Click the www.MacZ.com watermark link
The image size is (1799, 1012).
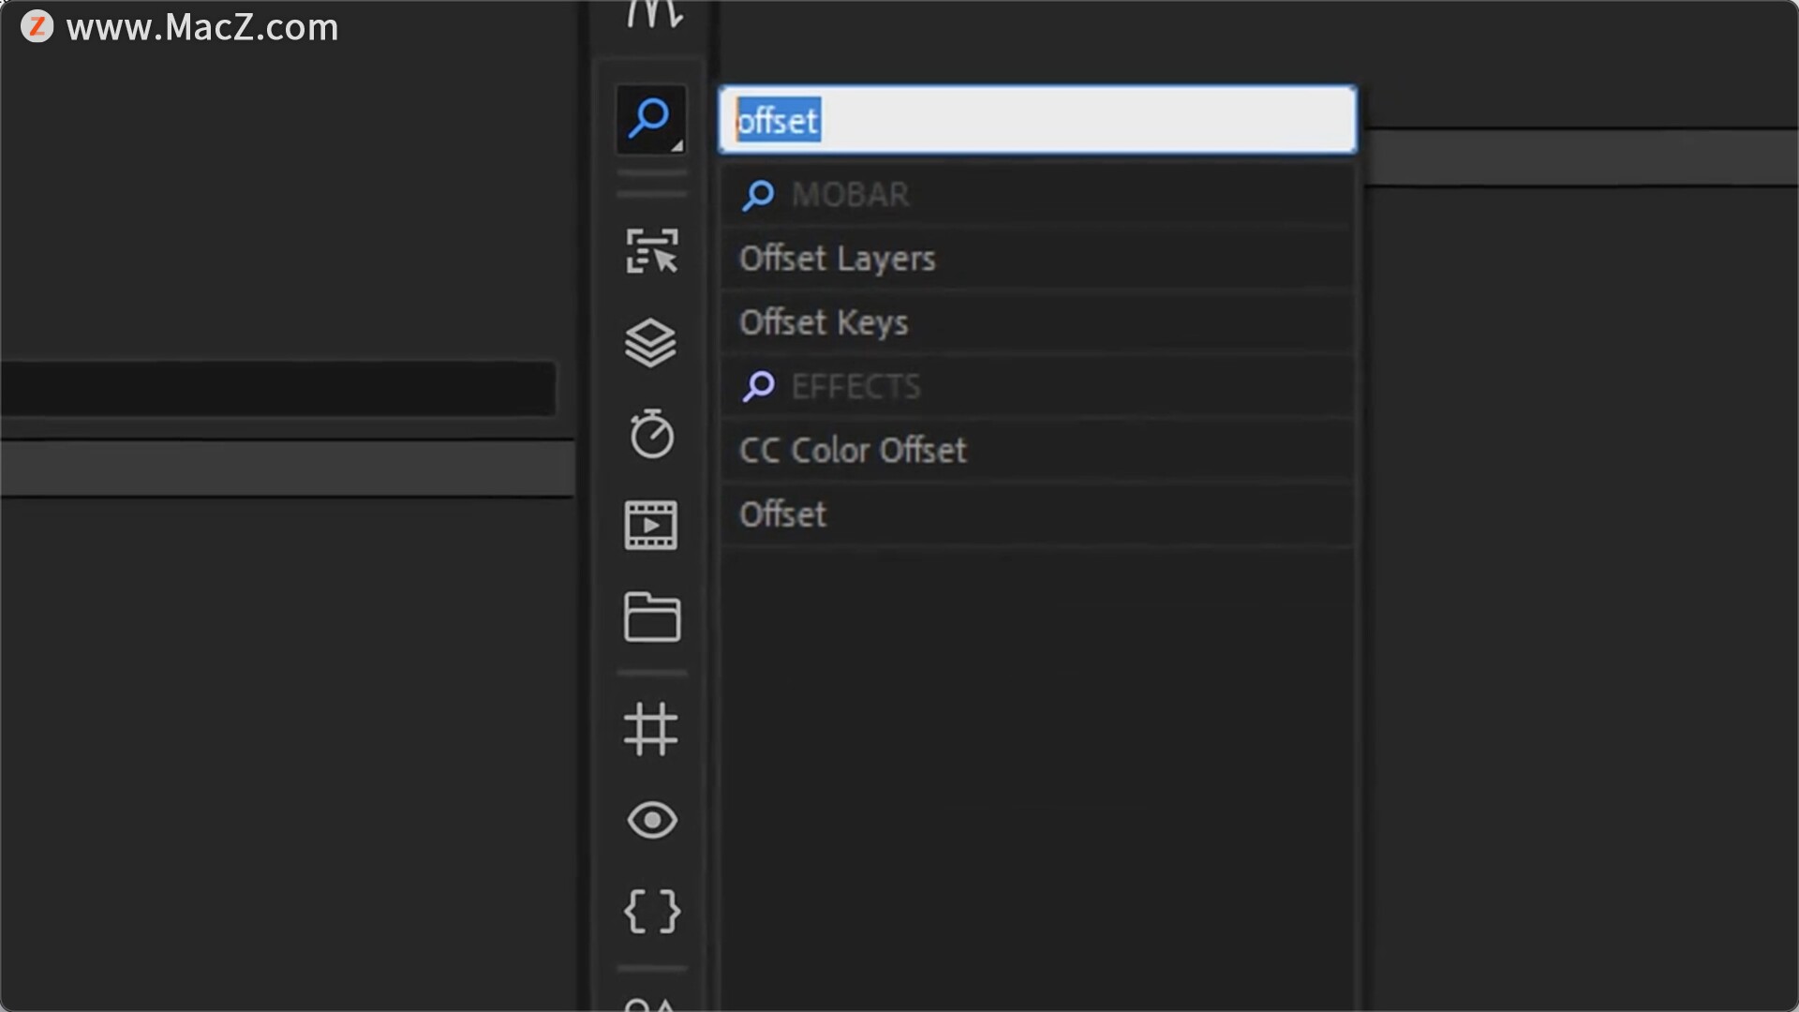tap(202, 27)
